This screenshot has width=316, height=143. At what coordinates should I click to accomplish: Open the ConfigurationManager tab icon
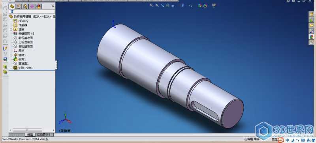pos(25,6)
